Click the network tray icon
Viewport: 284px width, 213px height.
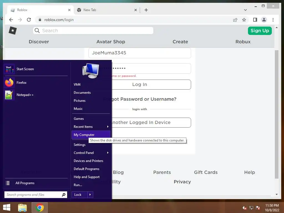coord(251,208)
